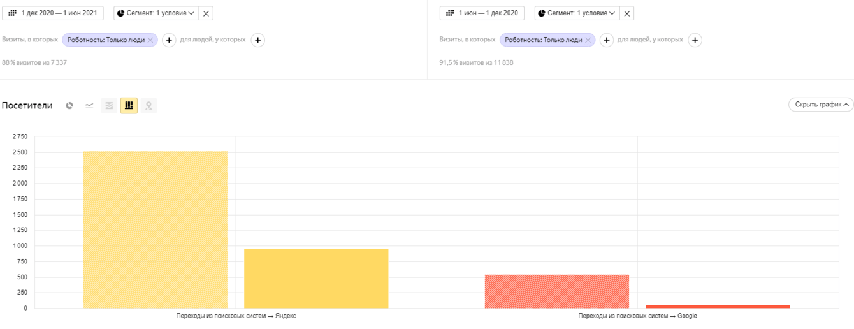Add people condition for right segment
This screenshot has height=329, width=854.
(695, 40)
